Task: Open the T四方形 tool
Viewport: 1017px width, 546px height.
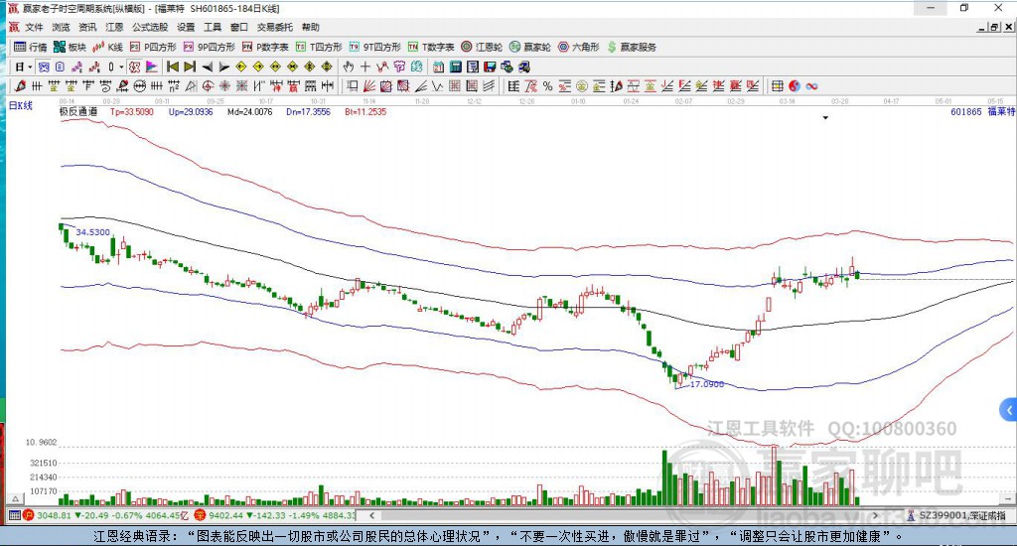Action: [319, 47]
